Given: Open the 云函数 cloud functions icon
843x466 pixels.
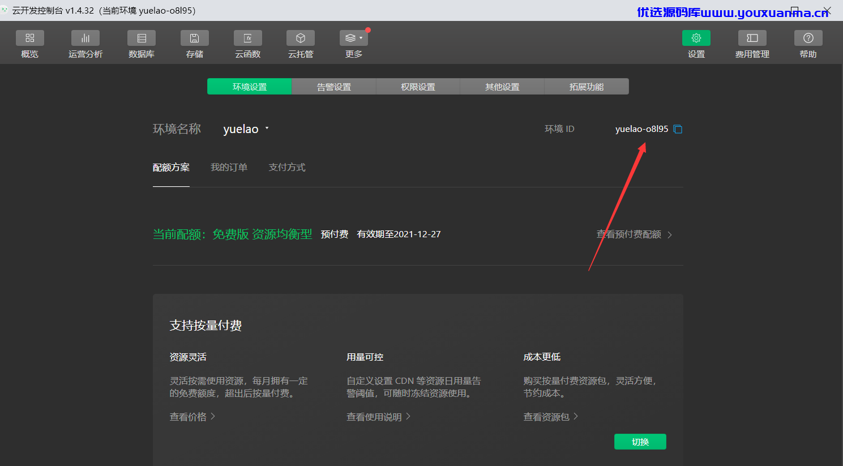Looking at the screenshot, I should pos(248,38).
